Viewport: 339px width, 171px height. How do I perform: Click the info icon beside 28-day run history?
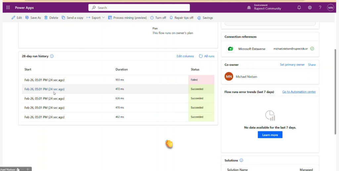tap(52, 56)
